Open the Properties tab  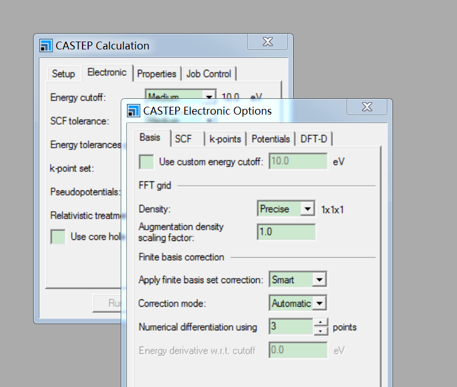pos(157,74)
